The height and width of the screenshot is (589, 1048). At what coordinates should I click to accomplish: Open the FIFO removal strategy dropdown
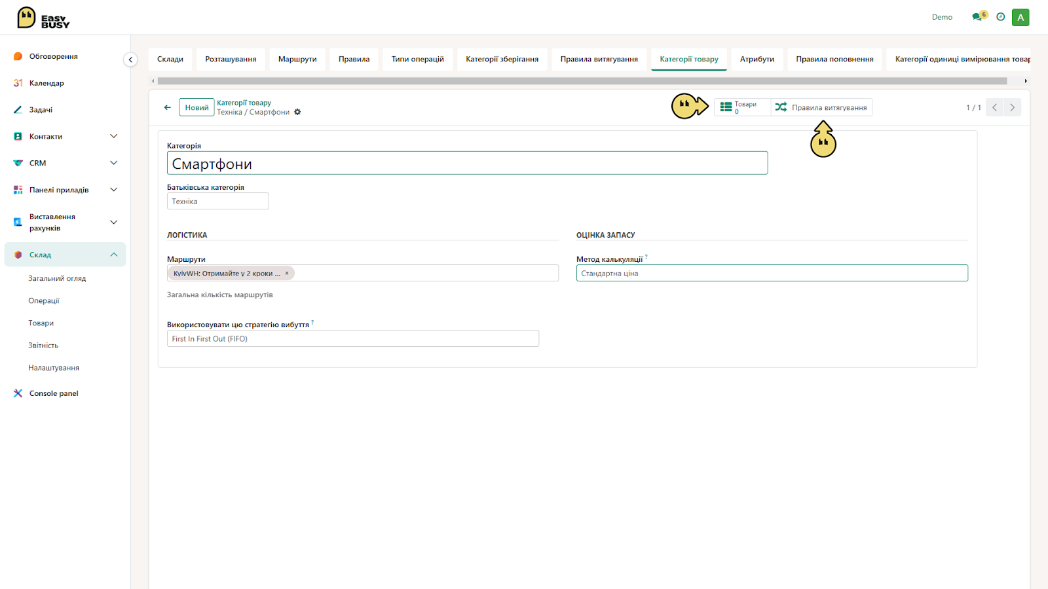pyautogui.click(x=352, y=339)
